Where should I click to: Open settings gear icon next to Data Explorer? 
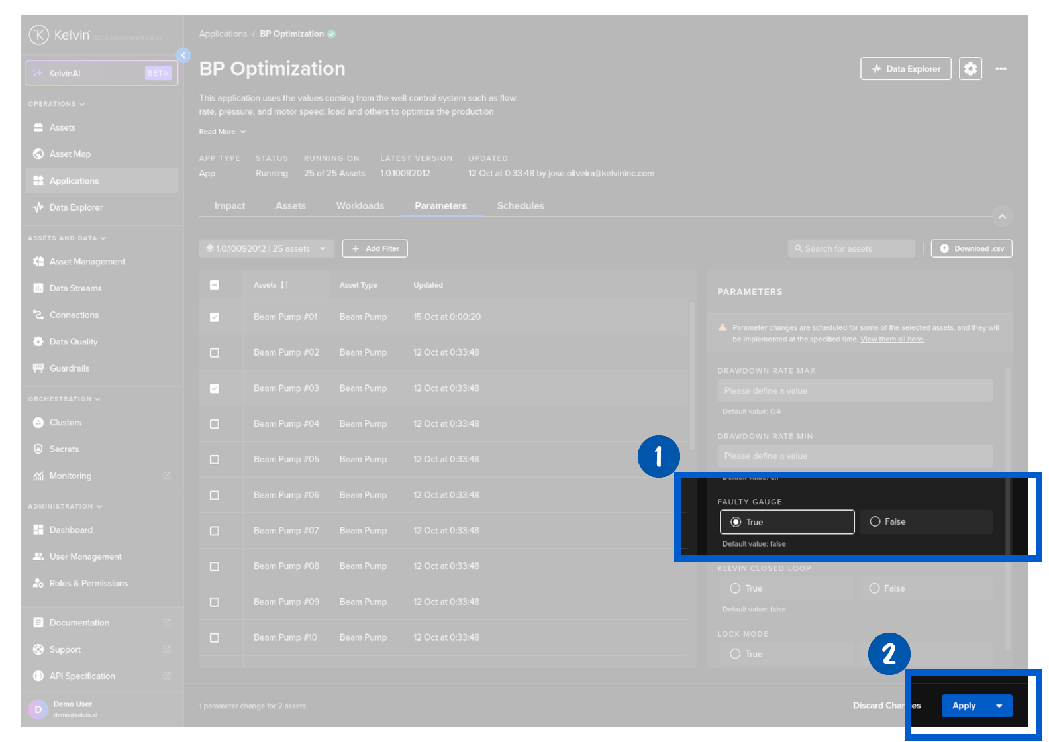click(970, 69)
